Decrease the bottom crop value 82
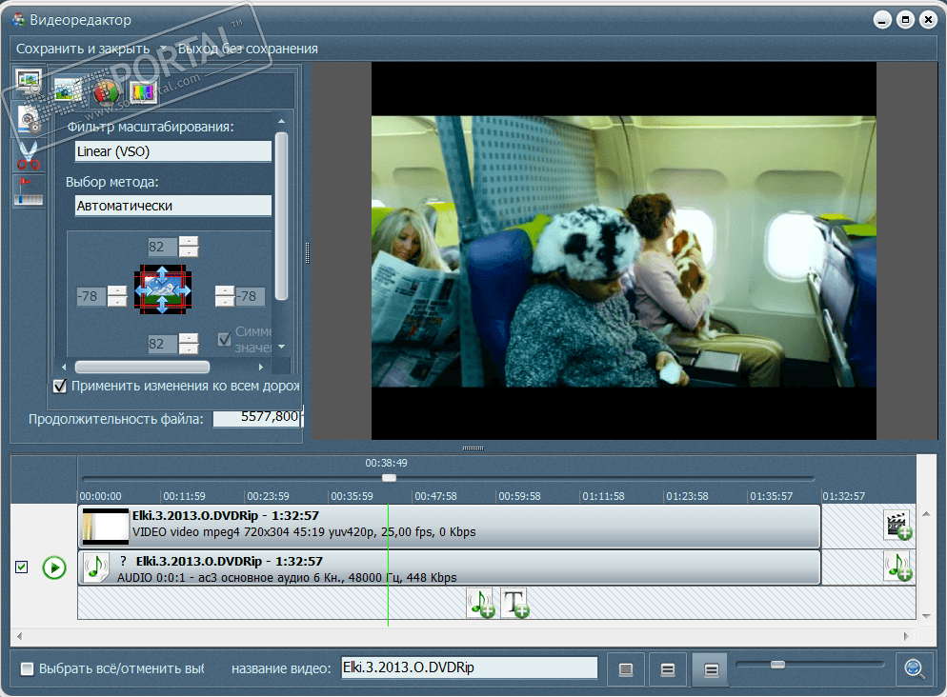Viewport: 947px width, 697px height. (189, 348)
